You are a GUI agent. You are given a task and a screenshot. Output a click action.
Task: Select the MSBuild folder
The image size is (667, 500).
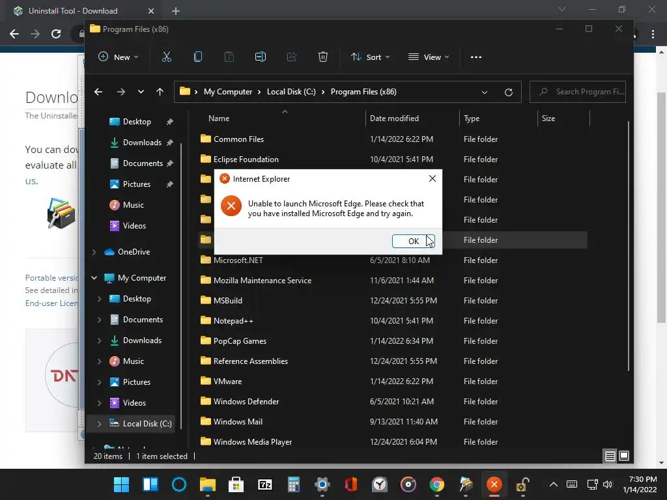[393, 301]
